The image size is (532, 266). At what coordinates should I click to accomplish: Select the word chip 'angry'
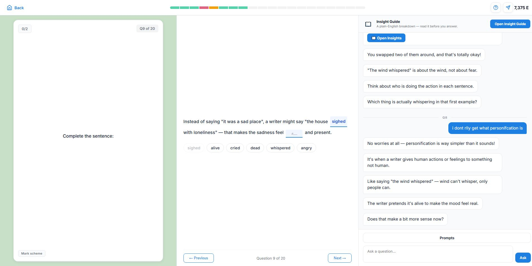pyautogui.click(x=306, y=148)
